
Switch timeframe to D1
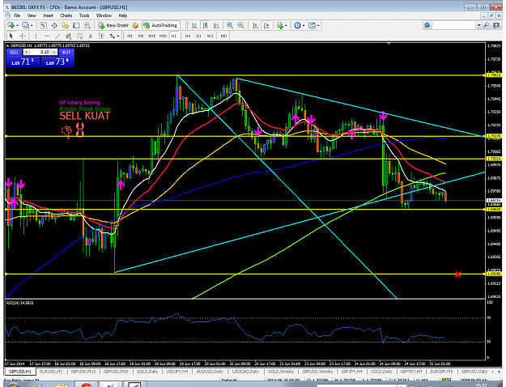(x=199, y=36)
